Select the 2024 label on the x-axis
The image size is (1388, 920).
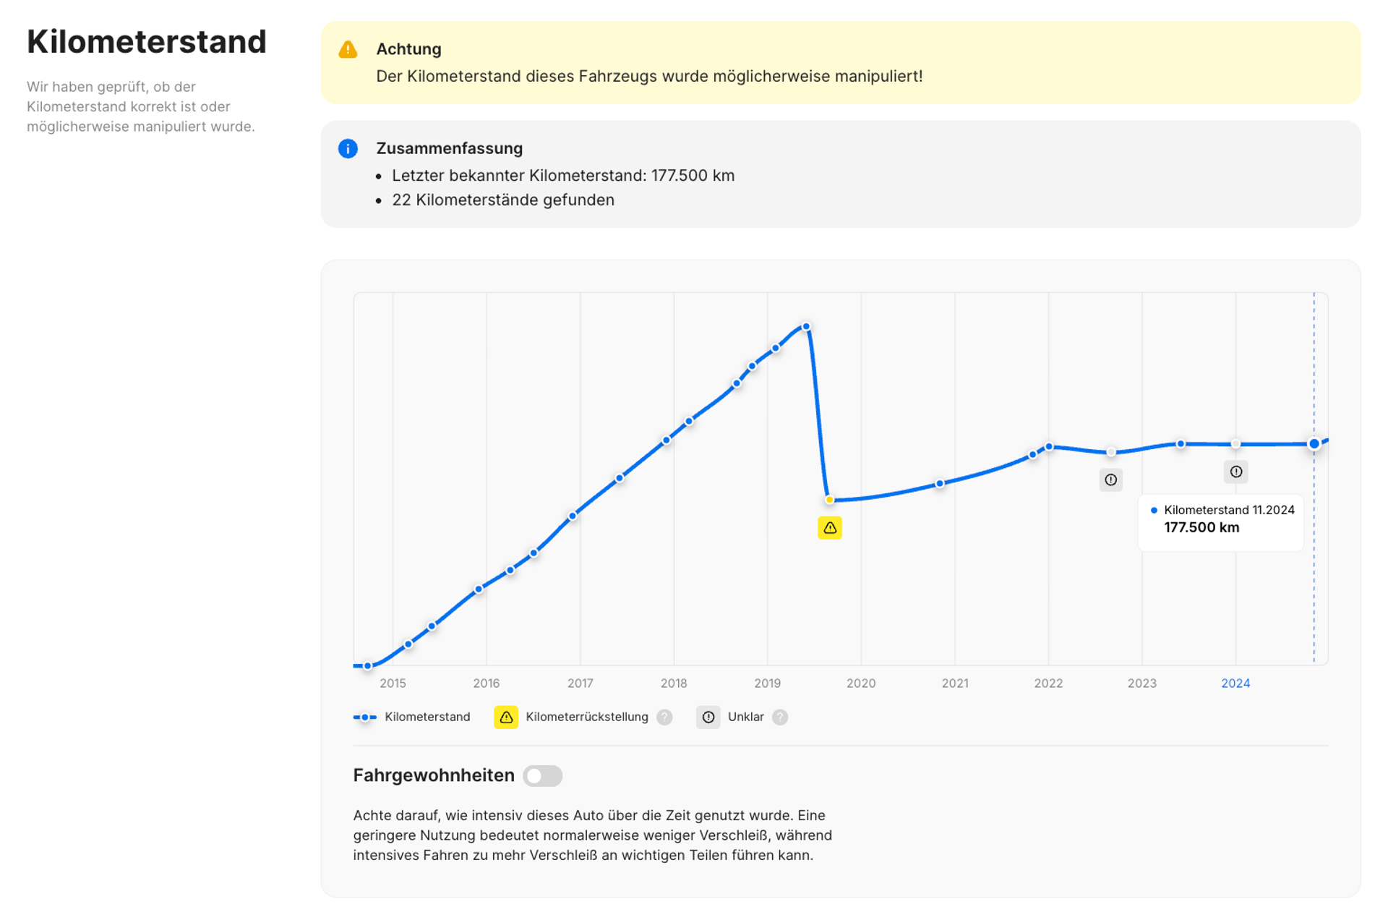pyautogui.click(x=1235, y=683)
